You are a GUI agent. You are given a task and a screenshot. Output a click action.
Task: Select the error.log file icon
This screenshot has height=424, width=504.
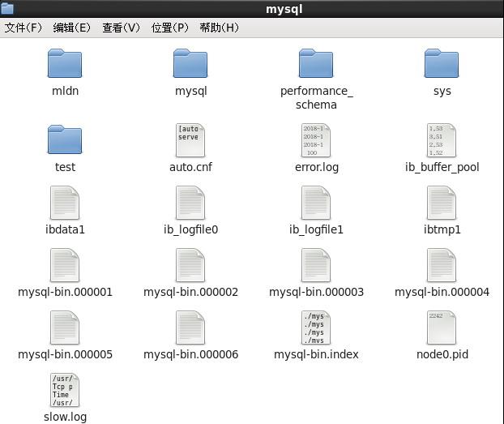click(x=316, y=140)
